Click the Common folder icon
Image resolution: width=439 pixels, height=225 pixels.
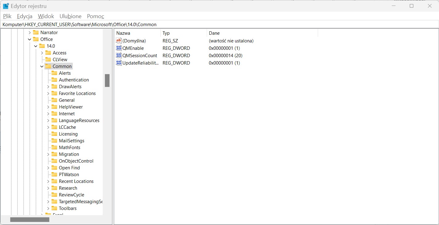(x=48, y=66)
